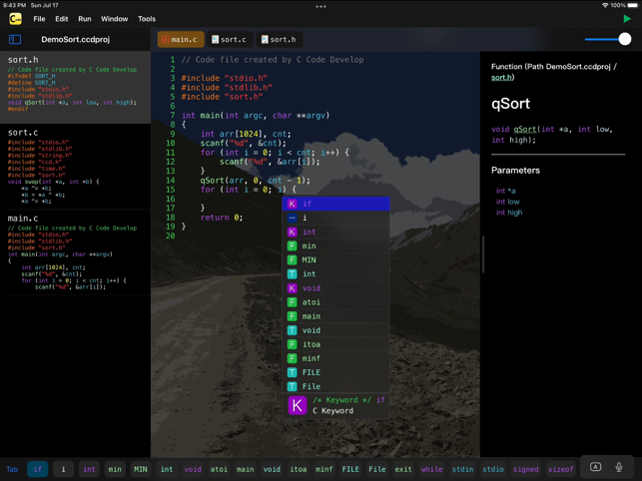Screen dimensions: 642x481
Task: Open the sort.h file preview in sidebar
Action: [x=75, y=87]
